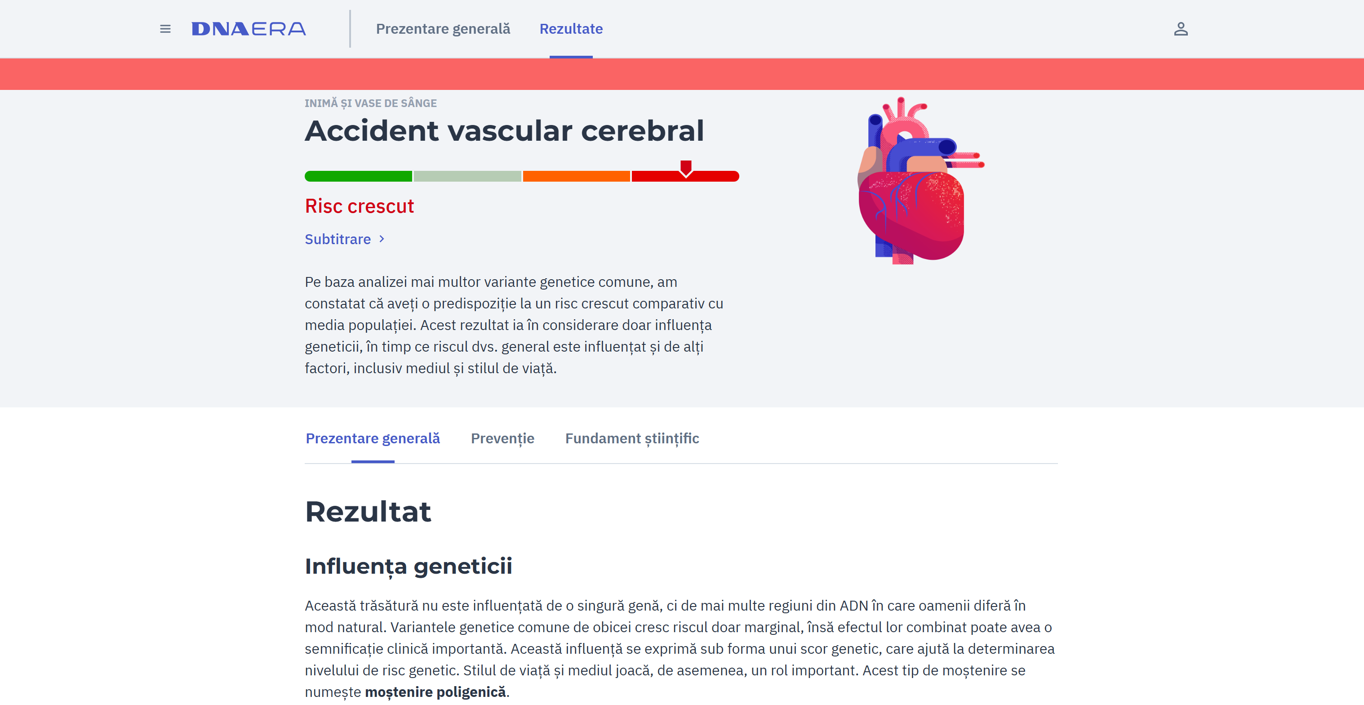Click the orange risk bar segment
The height and width of the screenshot is (705, 1364).
point(576,176)
